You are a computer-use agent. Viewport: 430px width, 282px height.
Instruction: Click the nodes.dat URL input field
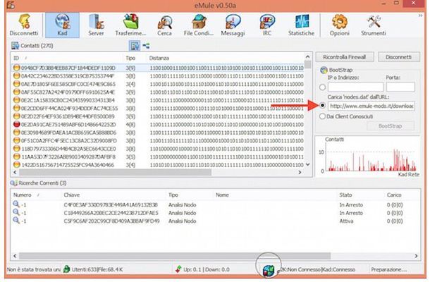pyautogui.click(x=371, y=106)
